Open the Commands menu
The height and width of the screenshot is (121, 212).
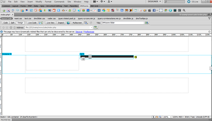coord(59,2)
